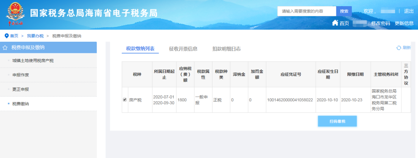The width and height of the screenshot is (418, 158).
Task: Type in the search content input field
Action: 307,11
